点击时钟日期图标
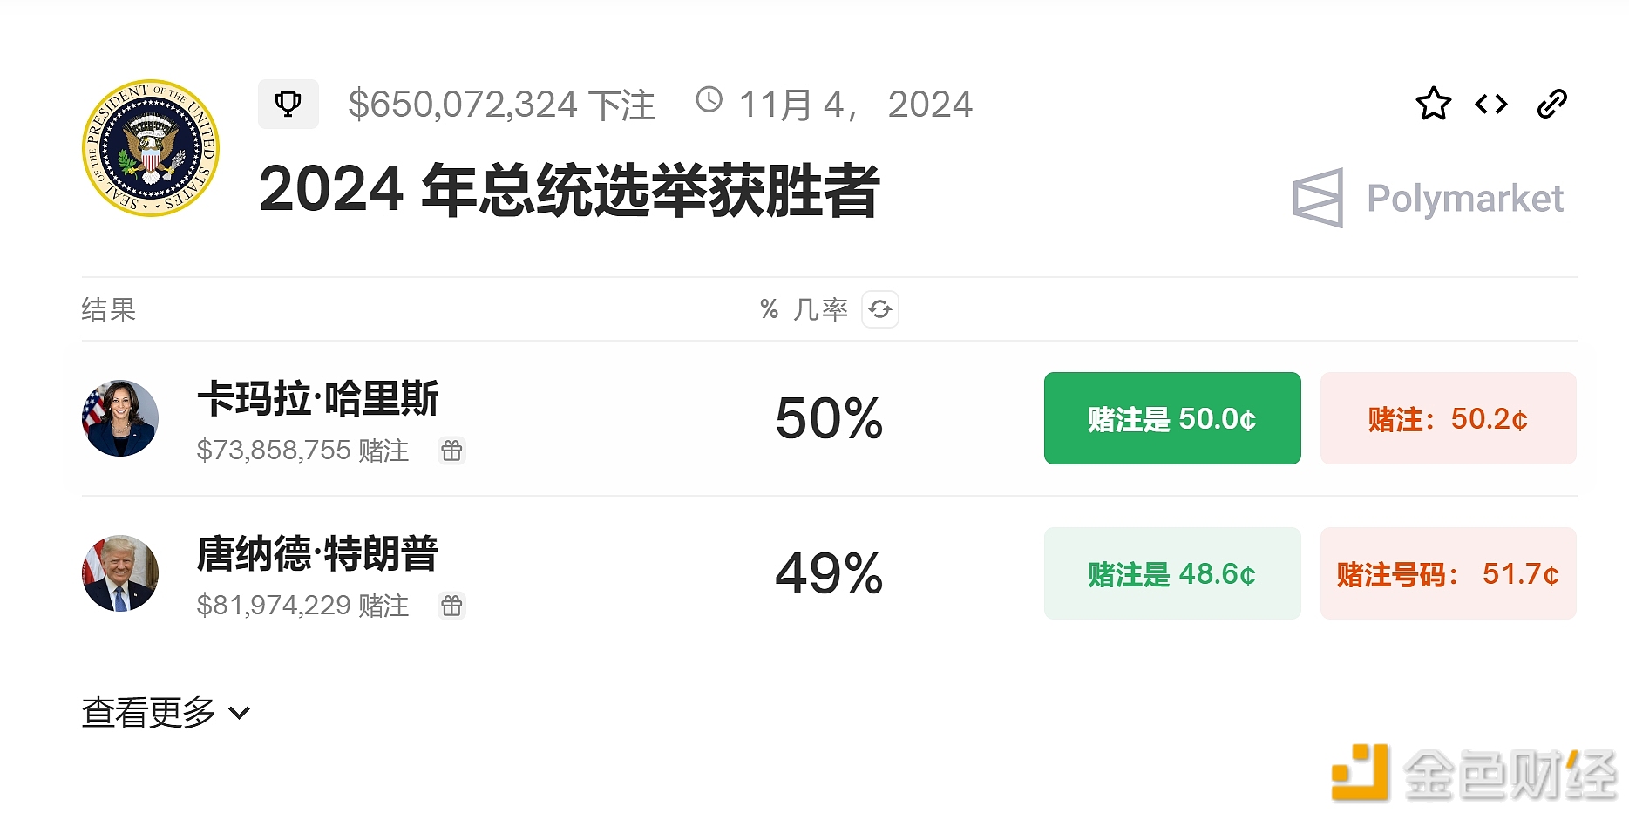Viewport: 1629px width, 813px height. tap(708, 102)
